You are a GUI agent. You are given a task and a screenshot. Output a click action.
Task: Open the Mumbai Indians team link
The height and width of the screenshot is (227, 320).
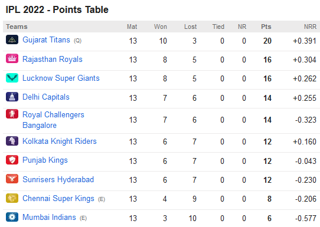point(49,218)
